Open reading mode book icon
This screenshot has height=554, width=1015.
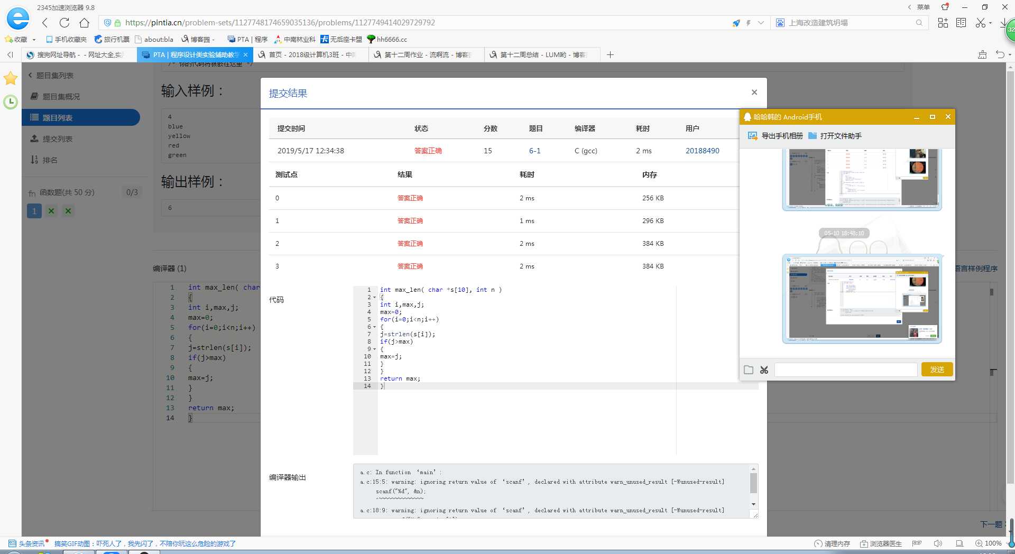[961, 23]
